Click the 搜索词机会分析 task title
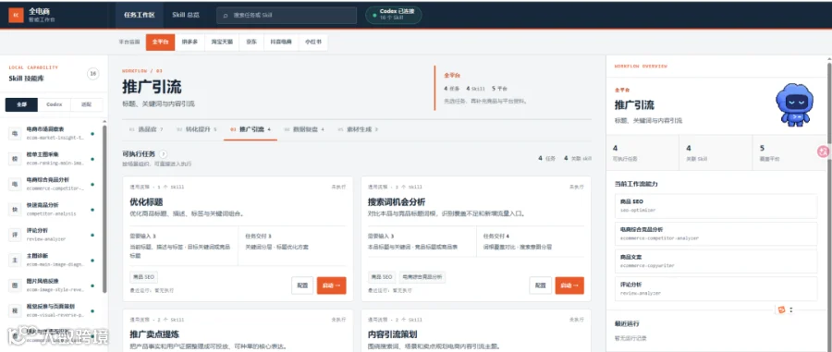Screen dimensions: 832x352 pos(397,202)
